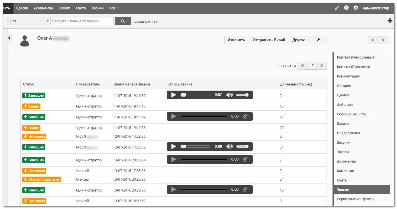Screen dimensions: 397x209
Task: Open the Все module filter dropdown
Action: coord(29,21)
